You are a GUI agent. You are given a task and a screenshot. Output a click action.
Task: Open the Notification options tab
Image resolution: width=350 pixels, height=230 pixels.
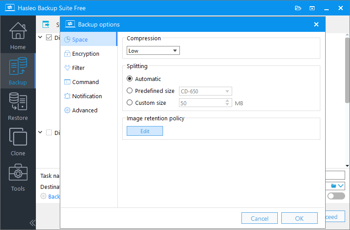(87, 96)
